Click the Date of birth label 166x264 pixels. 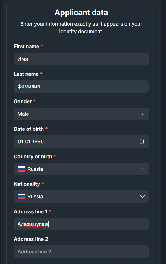29,129
